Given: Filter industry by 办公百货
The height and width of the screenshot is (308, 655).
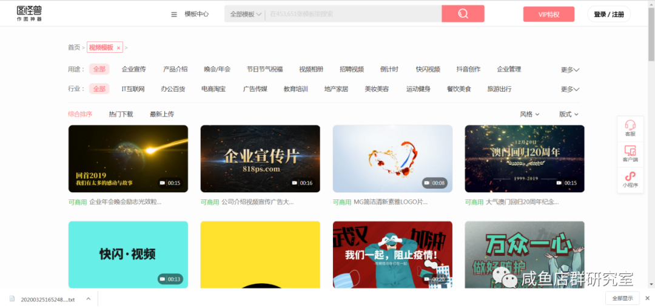Looking at the screenshot, I should point(173,89).
